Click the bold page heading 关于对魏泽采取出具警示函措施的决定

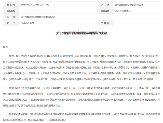[81, 33]
